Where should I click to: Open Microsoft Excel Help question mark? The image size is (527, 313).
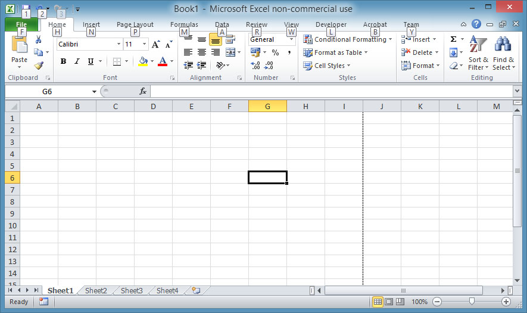[476, 24]
